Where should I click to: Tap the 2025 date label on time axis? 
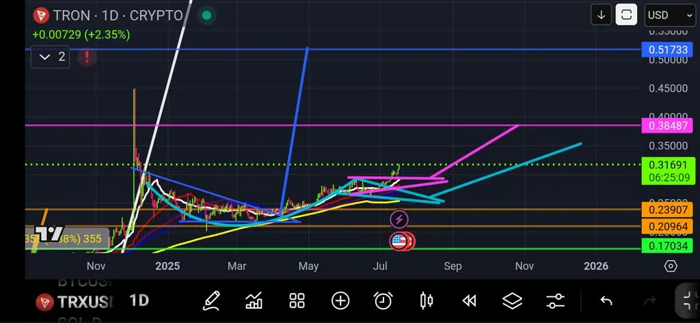167,266
